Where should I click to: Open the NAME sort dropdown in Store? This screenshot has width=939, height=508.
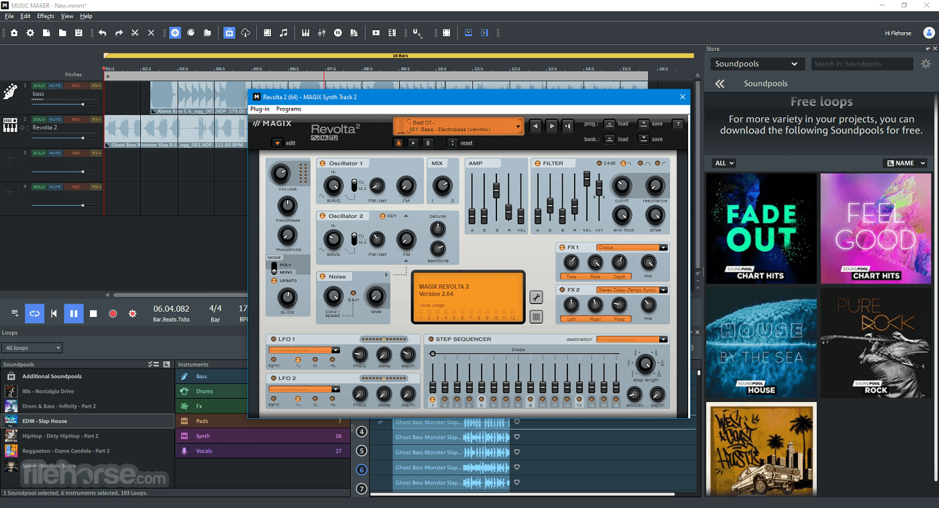pyautogui.click(x=905, y=163)
